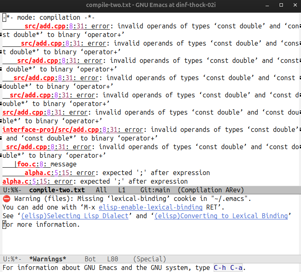The height and width of the screenshot is (272, 301).
Task: Minimize the Emacs window
Action: tap(269, 5)
